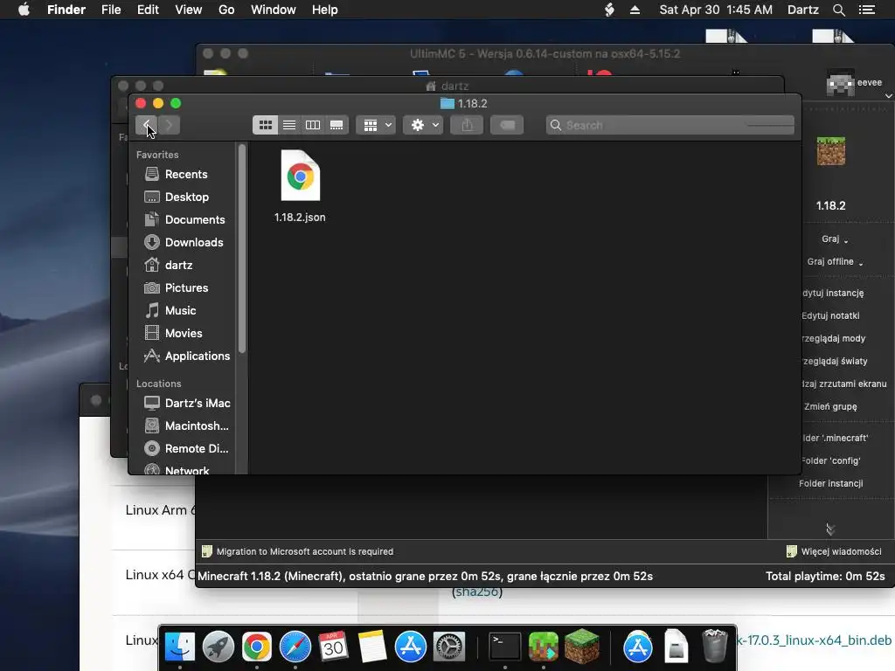Go back in the 1.18.2 Finder window

[146, 125]
